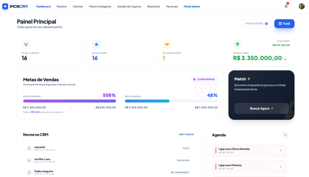Image resolution: width=309 pixels, height=177 pixels.
Task: Click the user profile avatar picture
Action: tap(301, 6)
